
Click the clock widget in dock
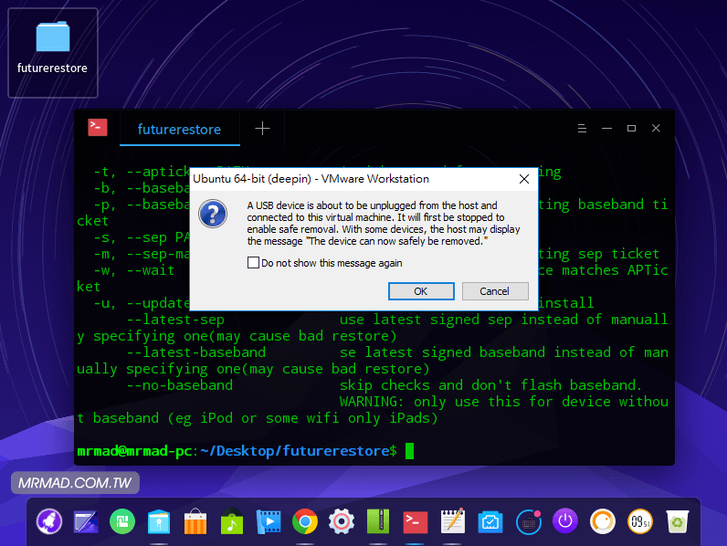tap(640, 521)
